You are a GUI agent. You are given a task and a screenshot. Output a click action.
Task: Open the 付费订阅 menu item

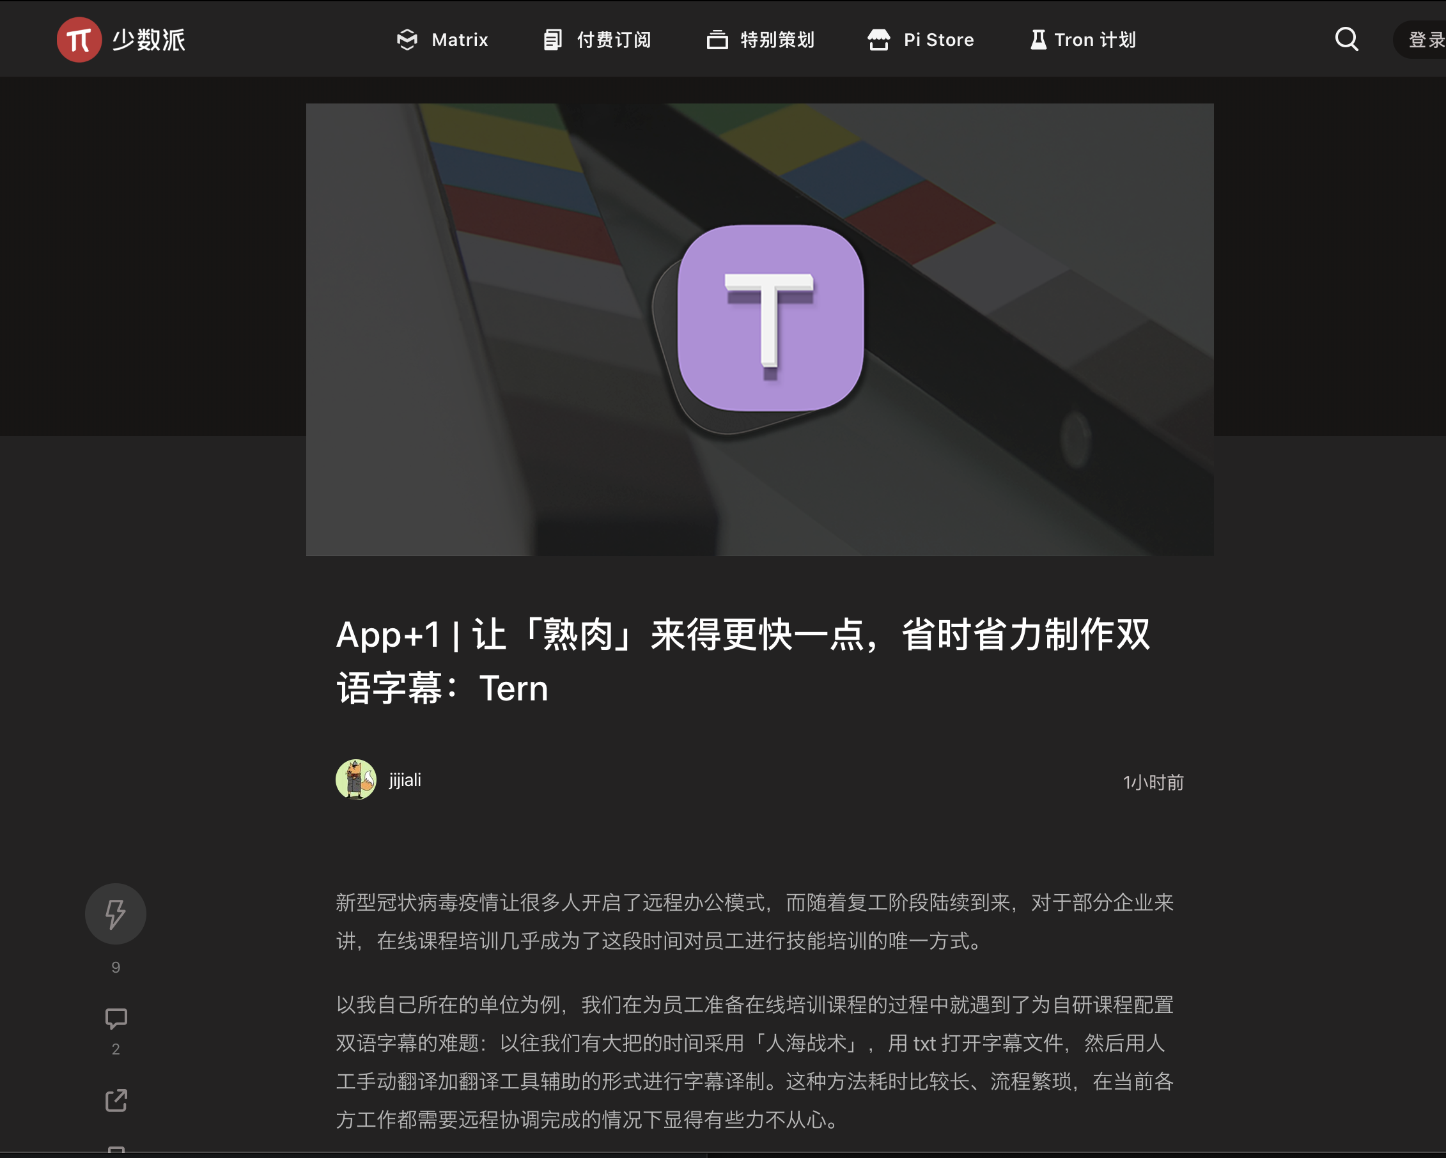click(614, 40)
